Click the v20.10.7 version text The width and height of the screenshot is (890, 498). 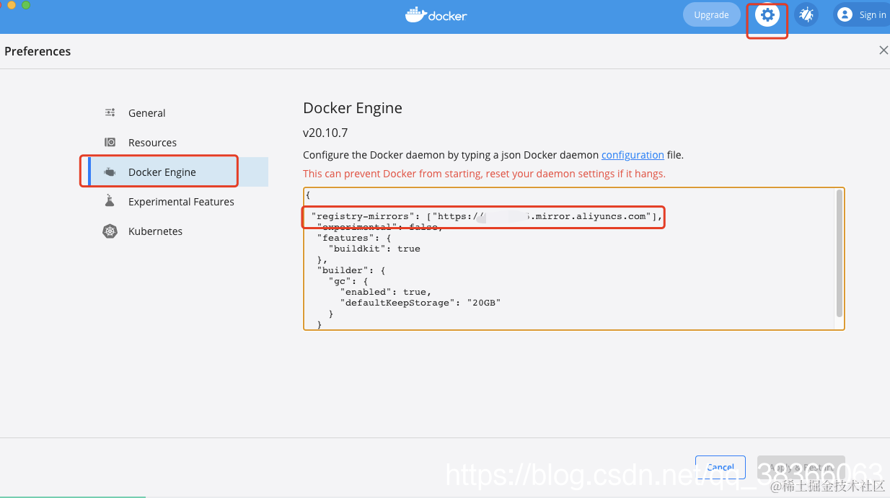[x=325, y=133]
